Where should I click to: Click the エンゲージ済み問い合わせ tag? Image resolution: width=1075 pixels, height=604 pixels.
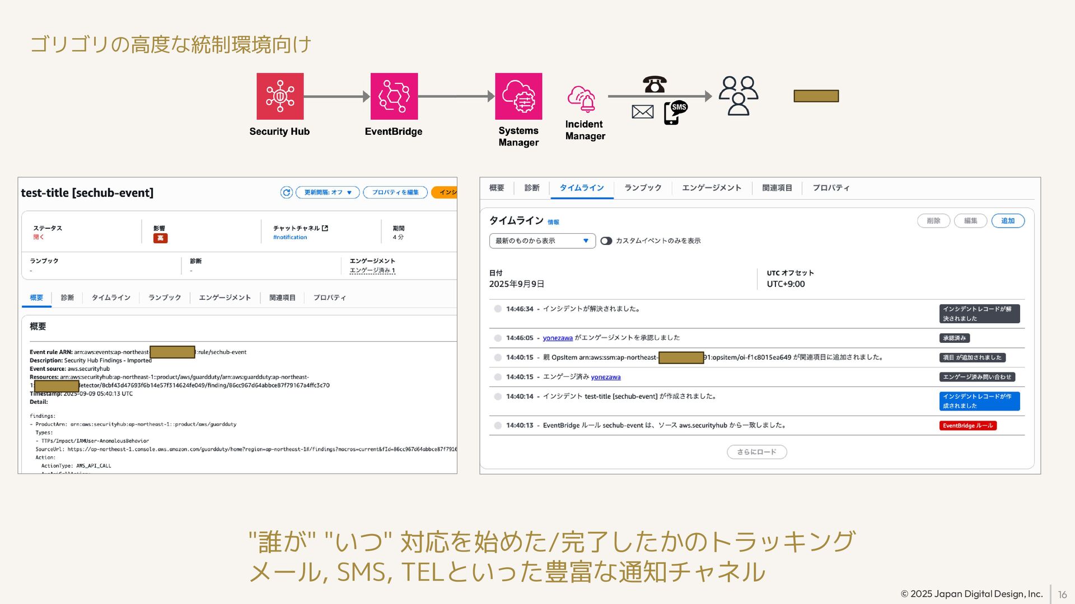pyautogui.click(x=976, y=377)
